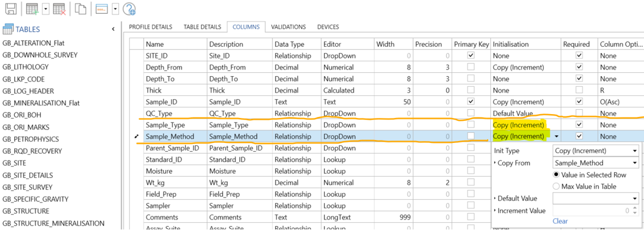Click the Add table icon
This screenshot has width=644, height=230.
(33, 9)
